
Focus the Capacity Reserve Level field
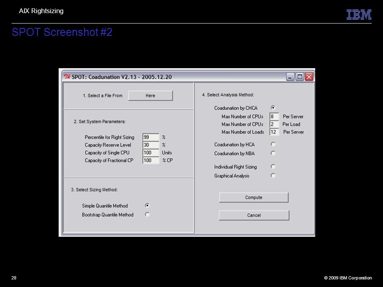pos(151,145)
